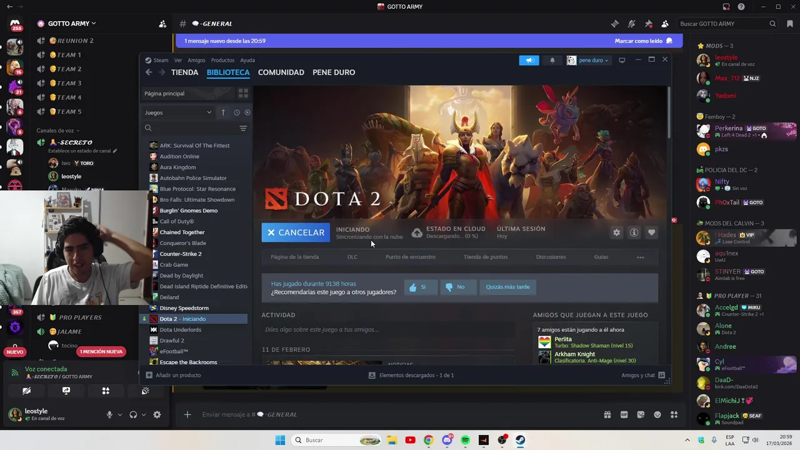The height and width of the screenshot is (450, 800).
Task: Open sticker picker in Discord message bar
Action: [x=641, y=414]
